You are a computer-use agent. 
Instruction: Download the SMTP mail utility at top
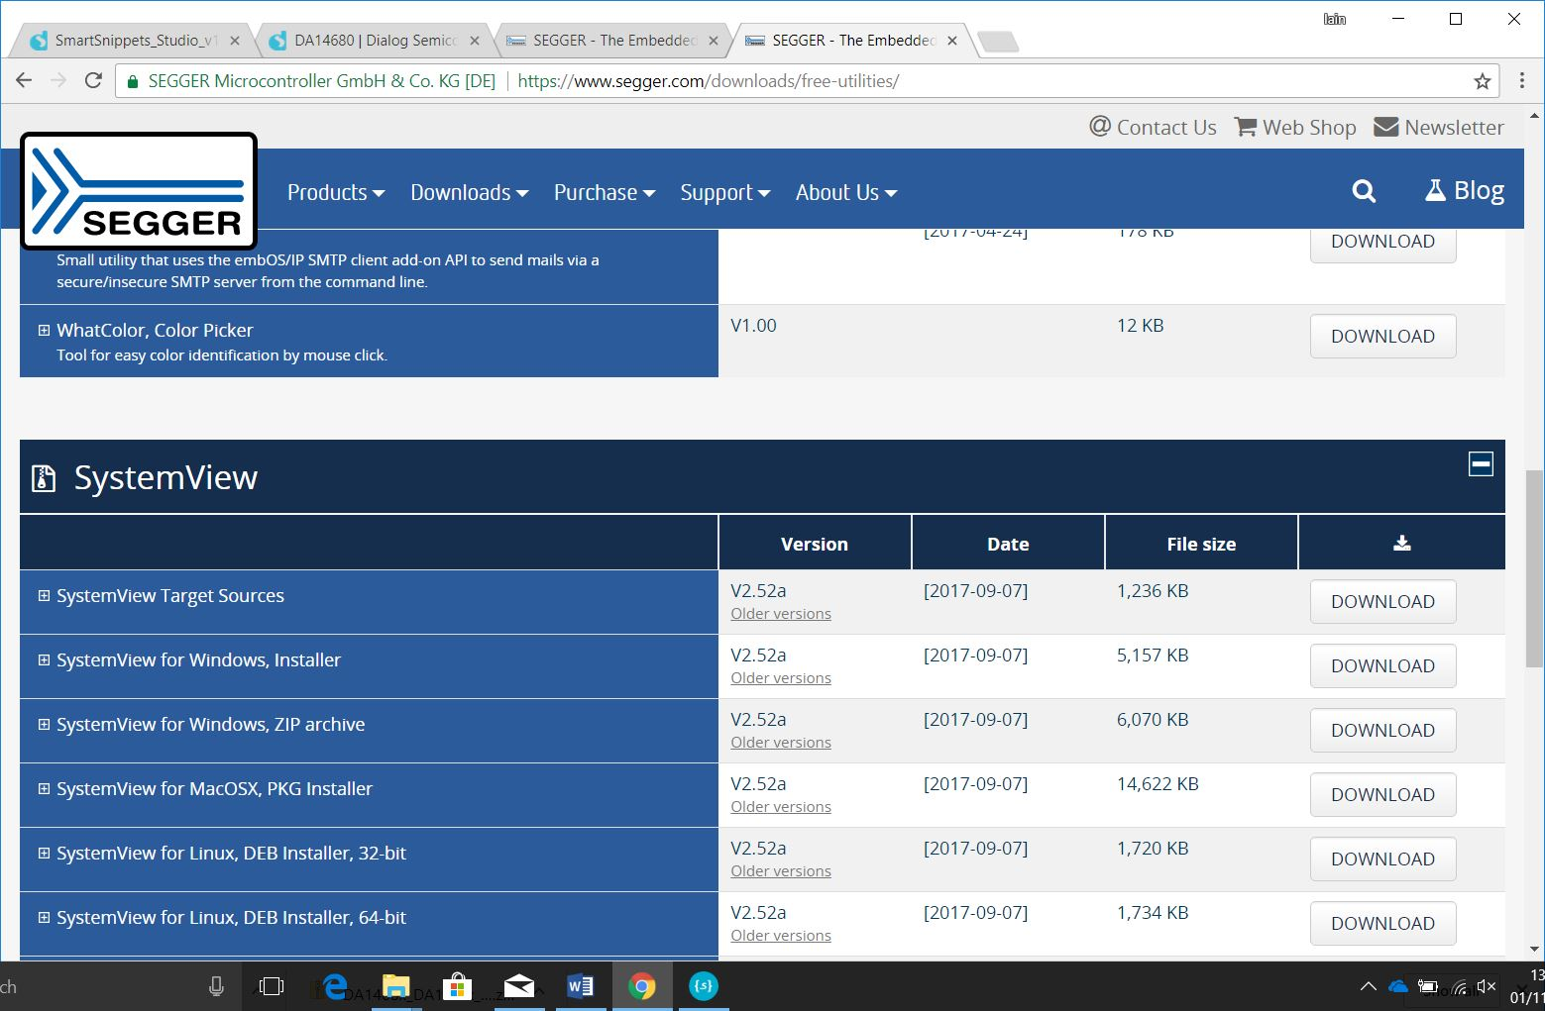coord(1382,244)
